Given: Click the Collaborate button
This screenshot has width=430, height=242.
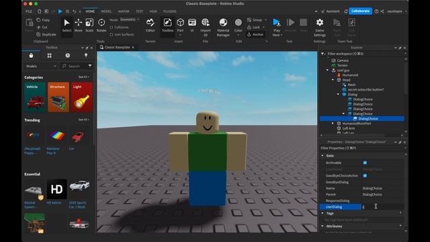Looking at the screenshot, I should click(360, 11).
